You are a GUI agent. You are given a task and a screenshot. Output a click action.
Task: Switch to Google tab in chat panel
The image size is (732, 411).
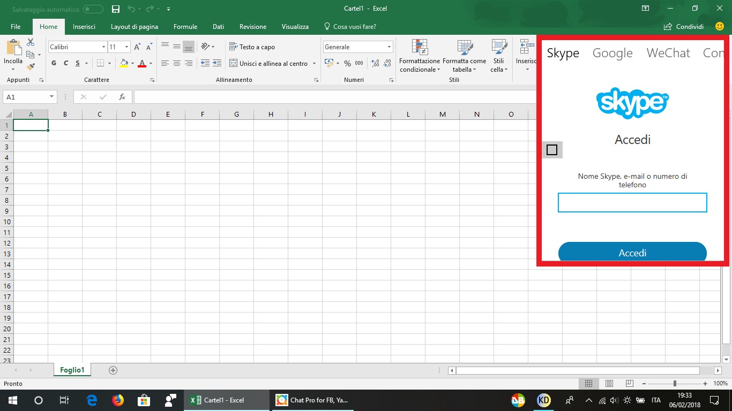[x=613, y=53]
